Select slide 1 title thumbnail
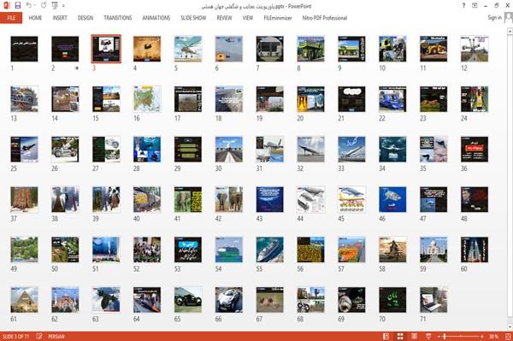 (x=24, y=49)
